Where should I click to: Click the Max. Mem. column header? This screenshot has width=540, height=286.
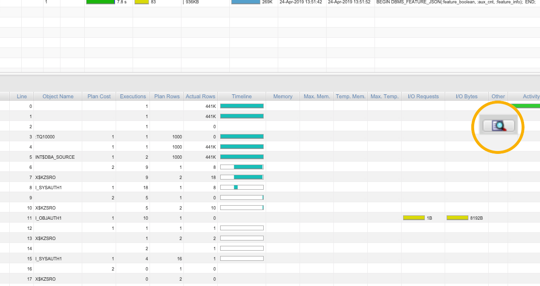316,96
